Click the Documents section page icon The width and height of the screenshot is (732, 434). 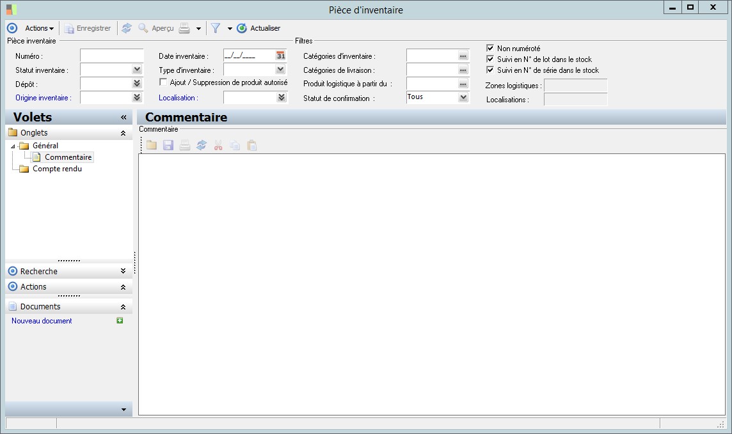pos(13,306)
